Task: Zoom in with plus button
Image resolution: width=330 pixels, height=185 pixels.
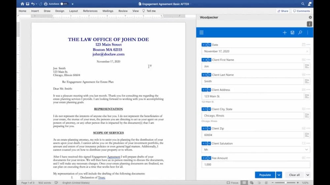Action: (298, 183)
